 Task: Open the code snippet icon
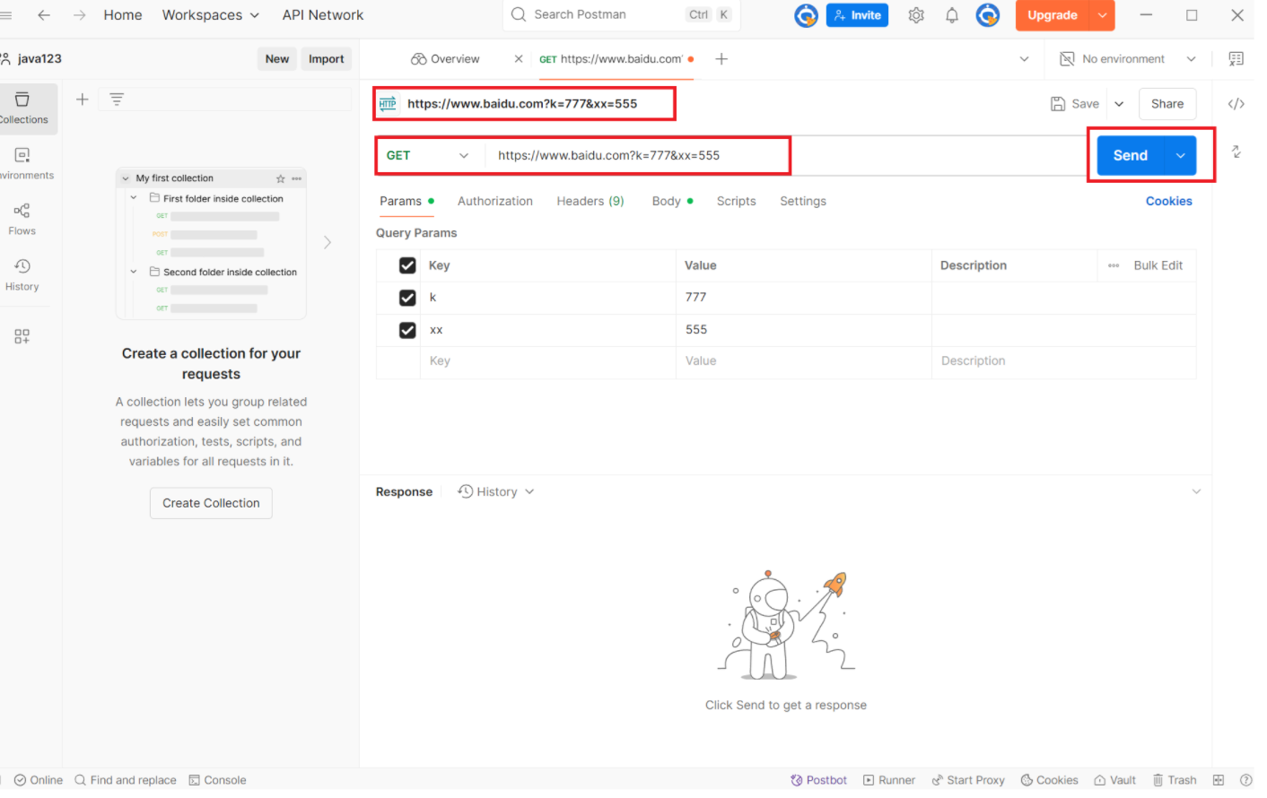pyautogui.click(x=1236, y=104)
